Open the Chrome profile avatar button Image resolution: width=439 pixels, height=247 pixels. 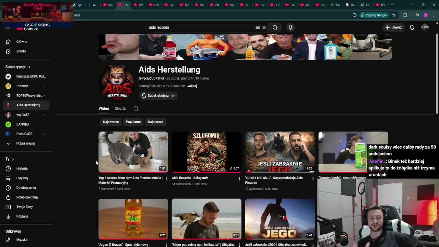pyautogui.click(x=426, y=15)
